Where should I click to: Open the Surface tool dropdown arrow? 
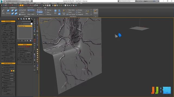pyautogui.click(x=43, y=14)
